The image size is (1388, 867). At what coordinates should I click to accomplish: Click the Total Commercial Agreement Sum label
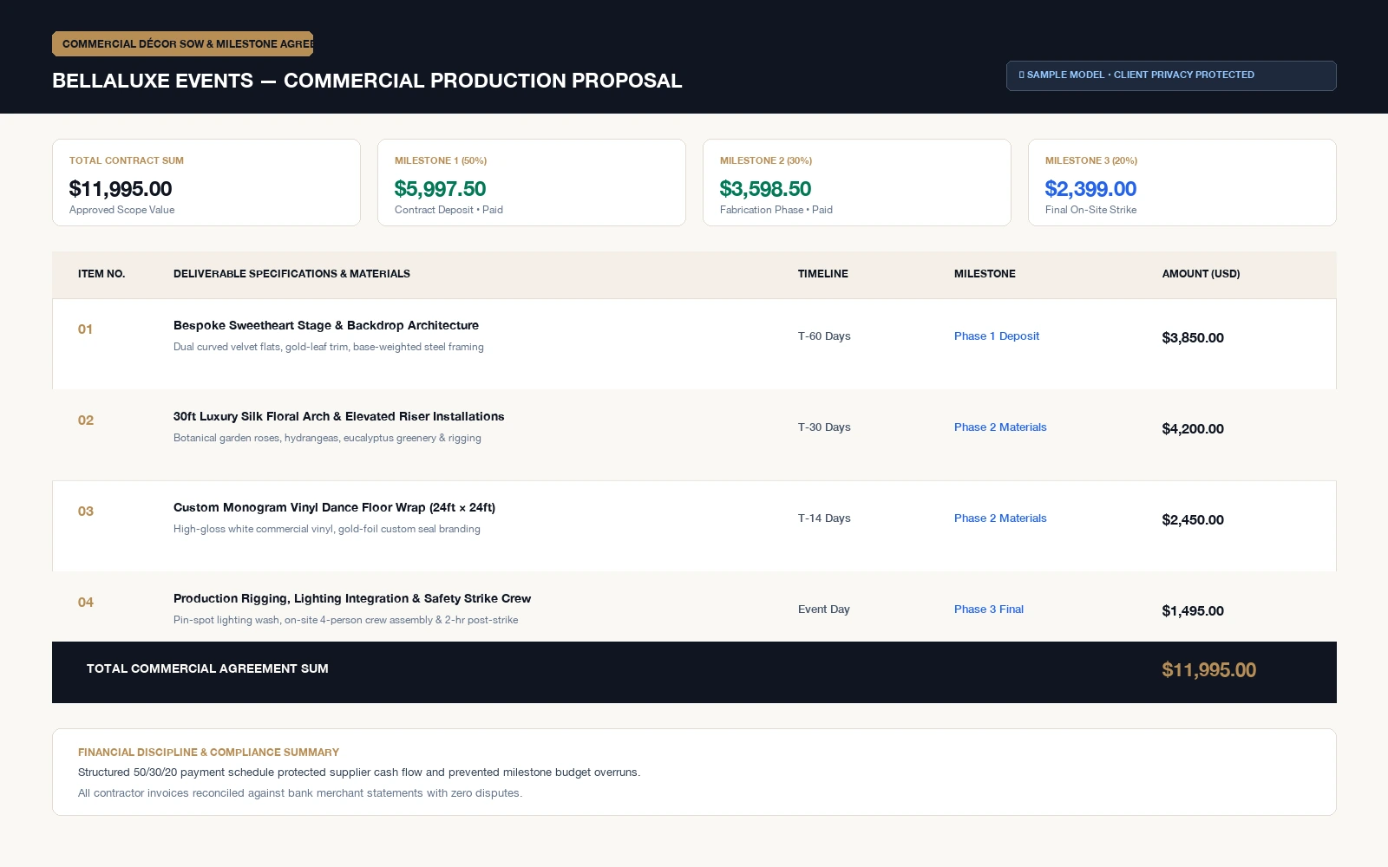pyautogui.click(x=207, y=668)
